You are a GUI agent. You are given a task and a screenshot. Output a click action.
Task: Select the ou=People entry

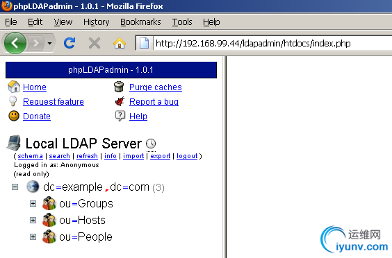[x=85, y=237]
